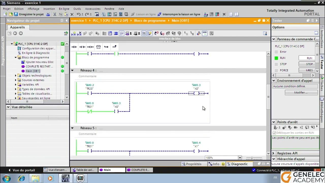Expand Registres API section
The height and width of the screenshot is (183, 325).
[x=274, y=153]
